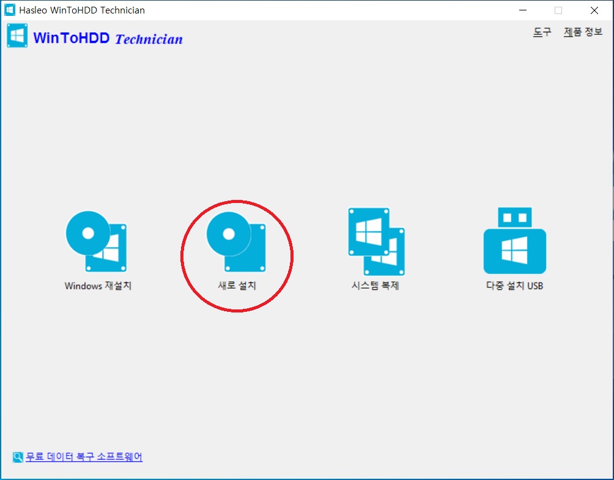Close the WinToHDD Technician window
This screenshot has height=480, width=614.
(594, 10)
